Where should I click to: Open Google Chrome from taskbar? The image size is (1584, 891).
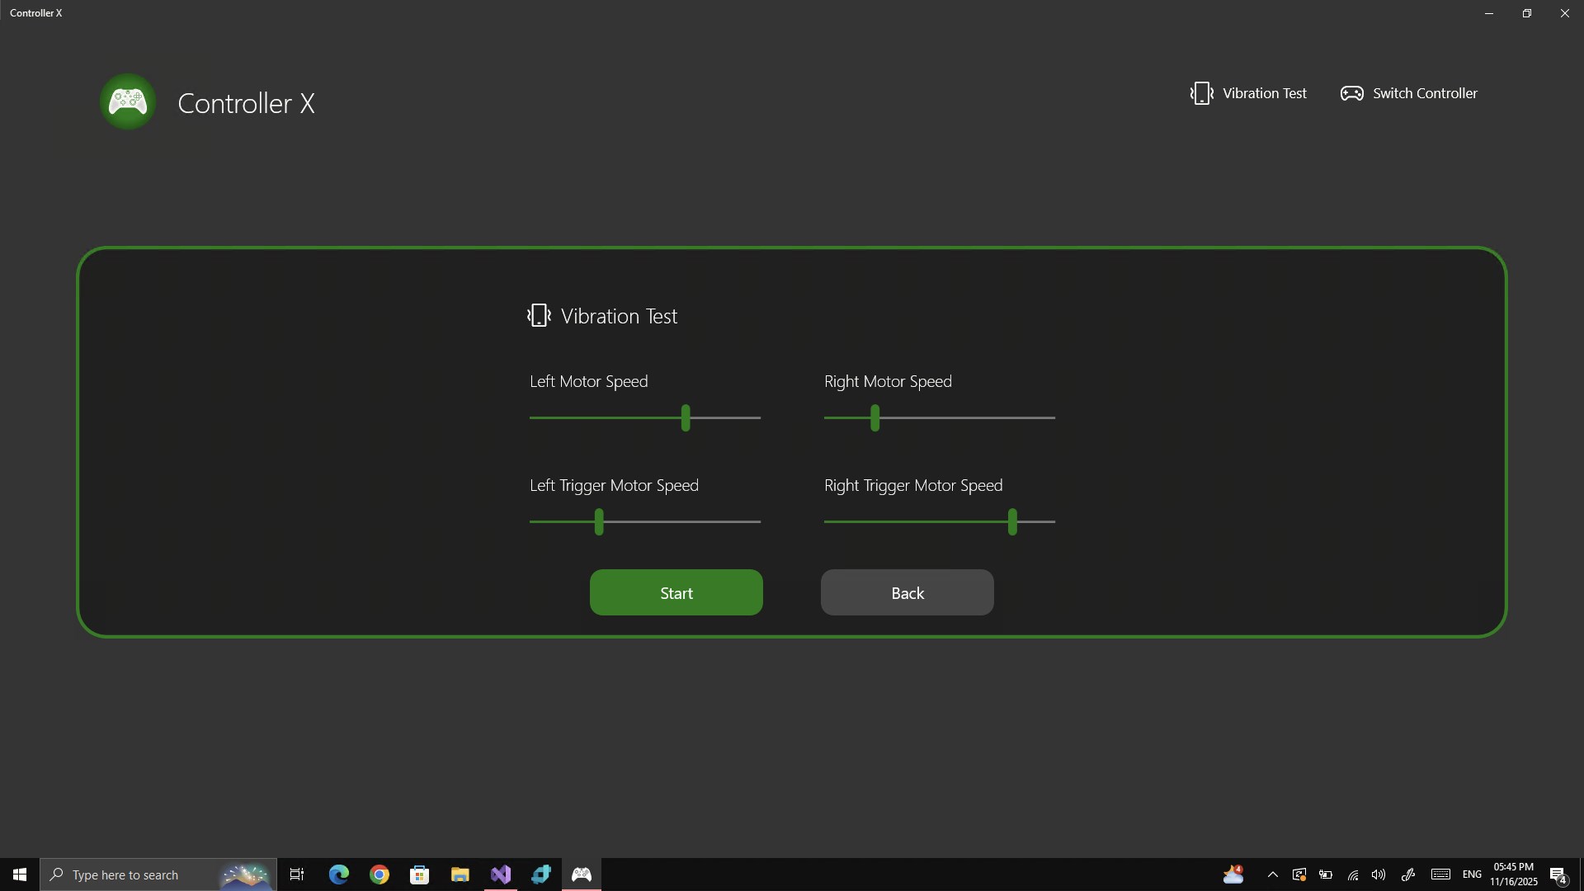[379, 874]
